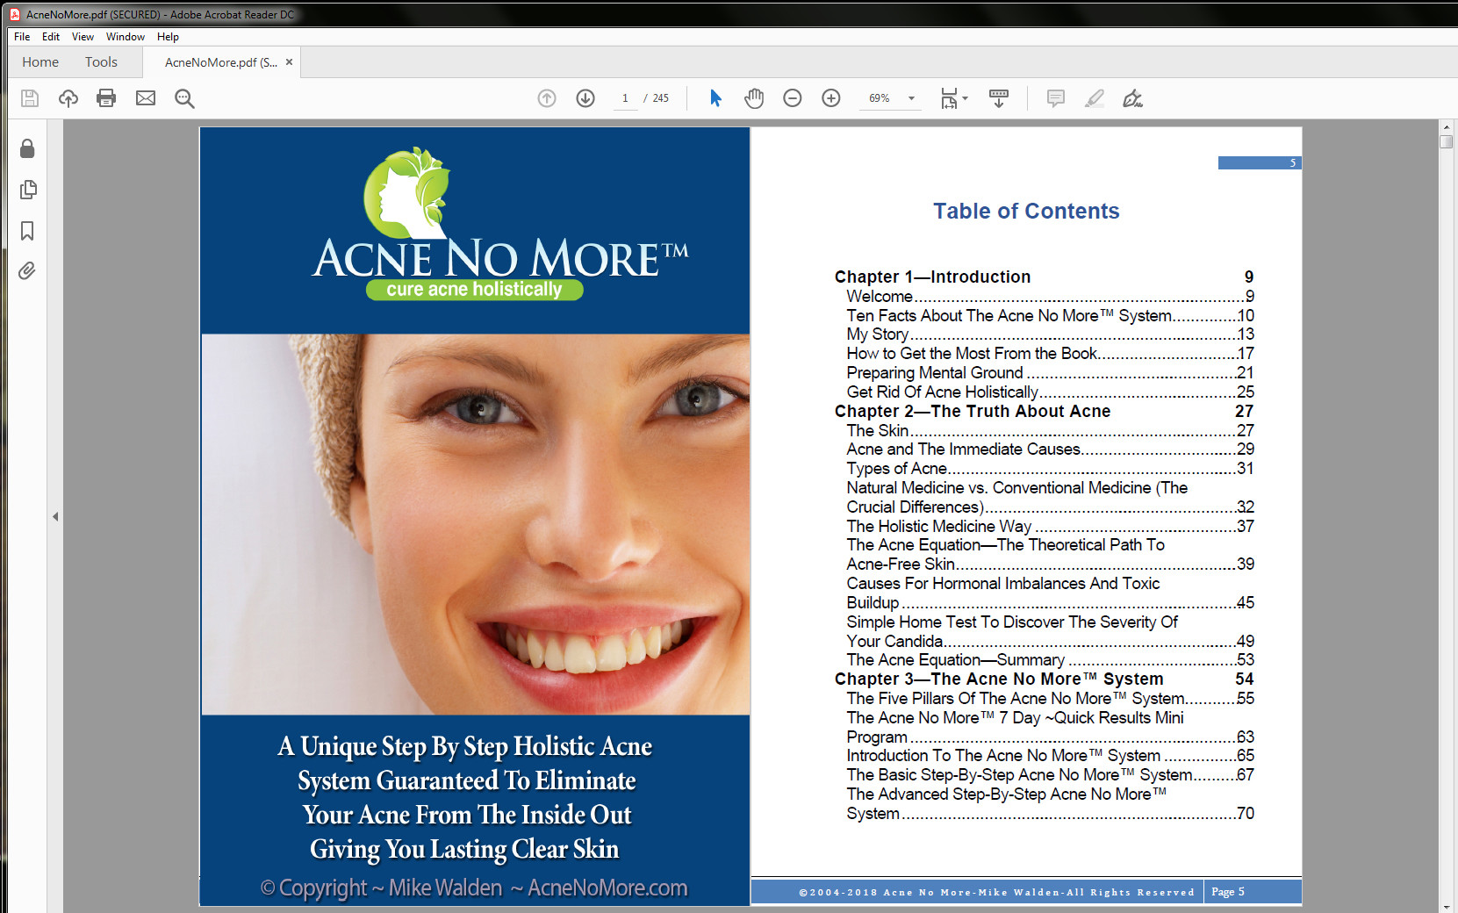Screen dimensions: 1458x913
Task: Highlight text using the Highlighter icon
Action: pos(1094,98)
